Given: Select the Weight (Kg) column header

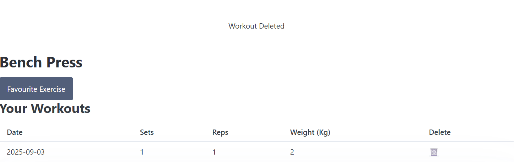Looking at the screenshot, I should pyautogui.click(x=310, y=132).
